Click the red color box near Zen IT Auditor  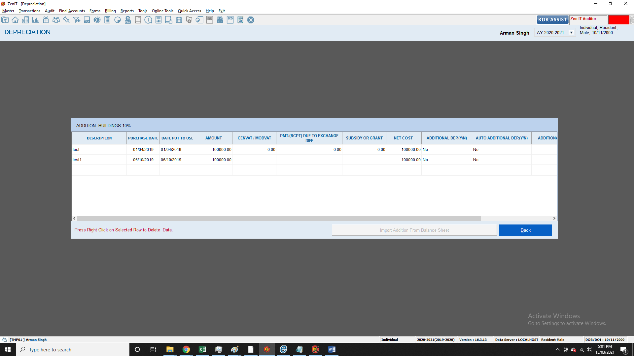click(618, 20)
